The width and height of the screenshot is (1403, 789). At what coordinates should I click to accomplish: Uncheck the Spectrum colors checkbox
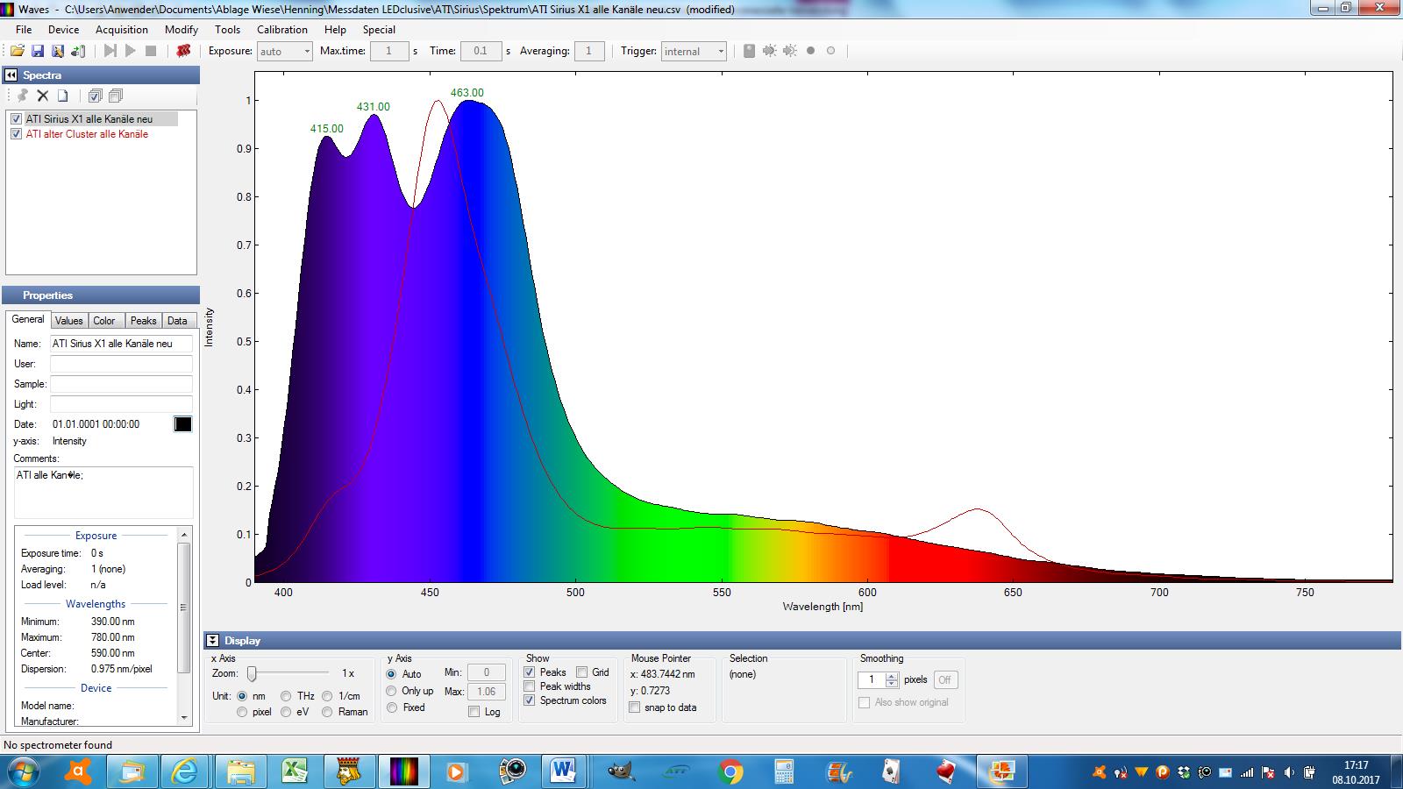click(x=530, y=700)
